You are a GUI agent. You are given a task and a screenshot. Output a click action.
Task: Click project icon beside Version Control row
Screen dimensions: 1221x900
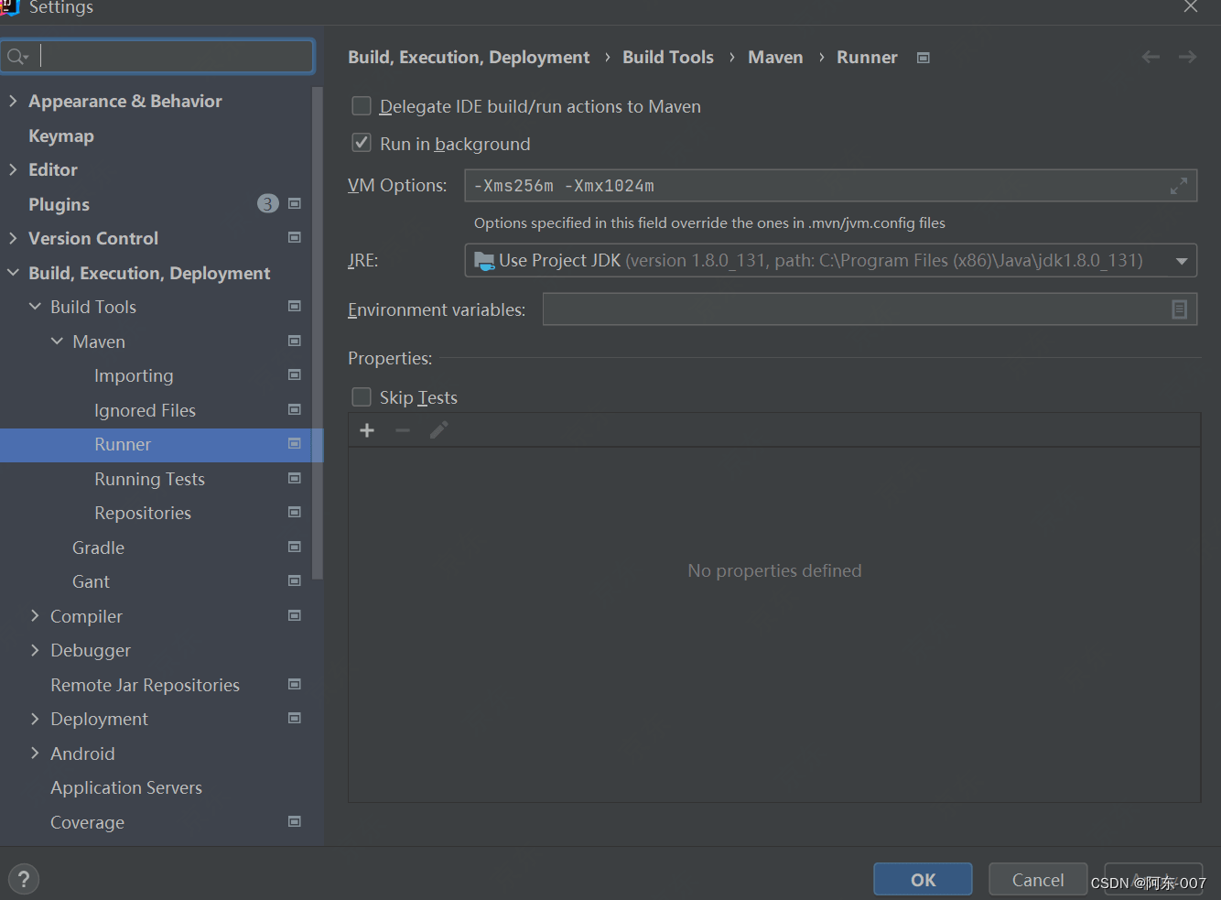[295, 237]
